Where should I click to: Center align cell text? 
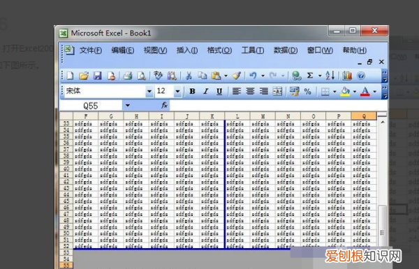[x=250, y=91]
